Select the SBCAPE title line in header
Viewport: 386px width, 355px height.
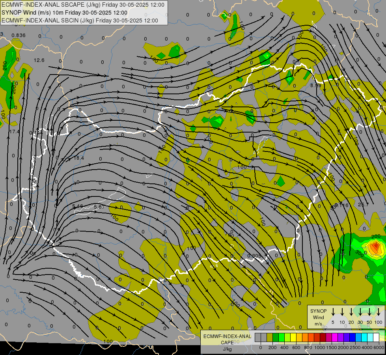pyautogui.click(x=83, y=5)
